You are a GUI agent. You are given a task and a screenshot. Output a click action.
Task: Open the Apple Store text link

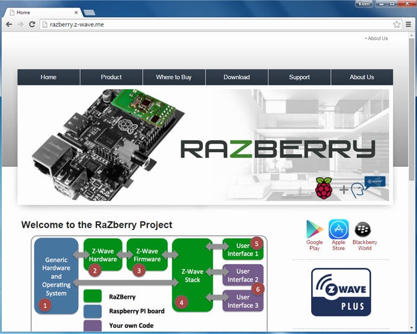pyautogui.click(x=338, y=245)
